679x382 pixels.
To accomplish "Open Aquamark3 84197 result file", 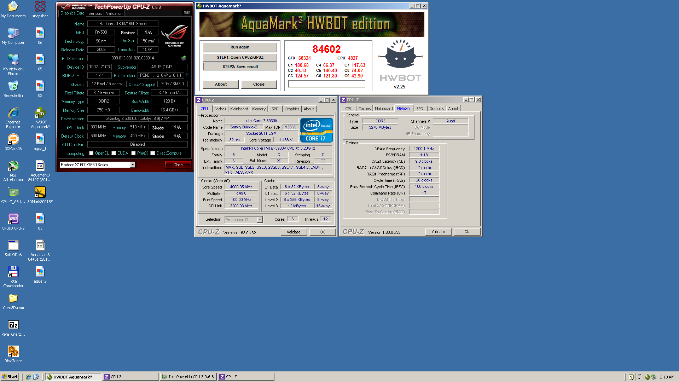I will 40,171.
